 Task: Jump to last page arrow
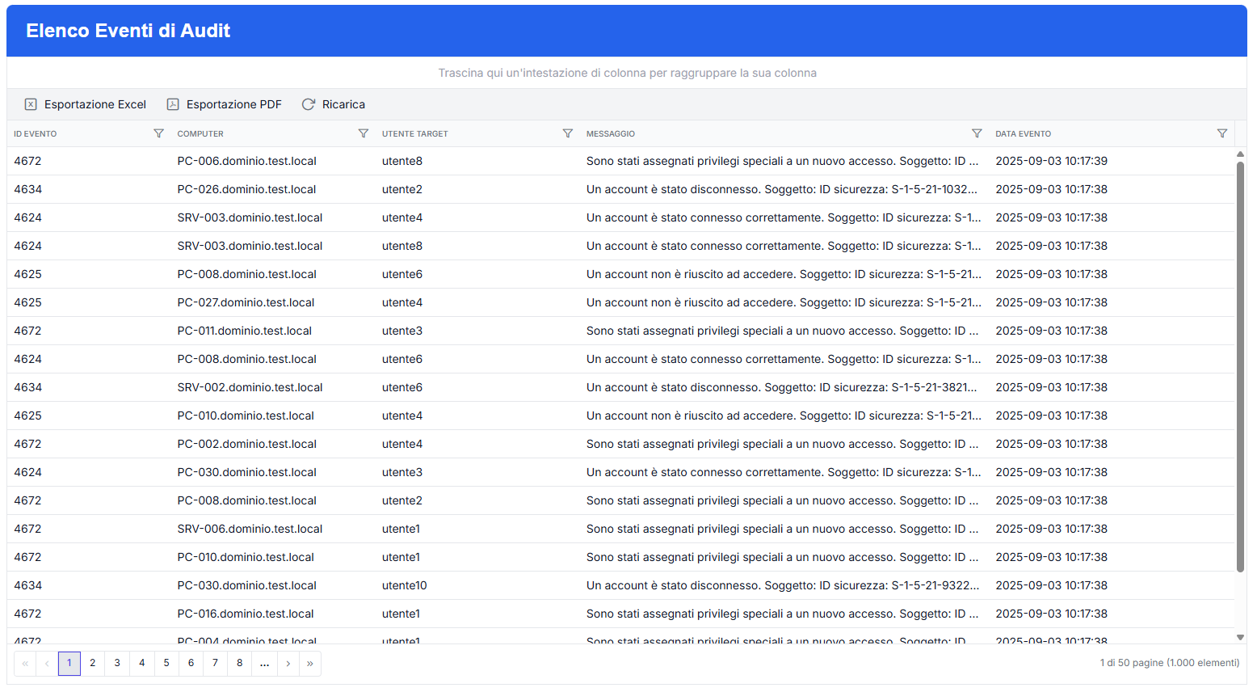(x=310, y=664)
